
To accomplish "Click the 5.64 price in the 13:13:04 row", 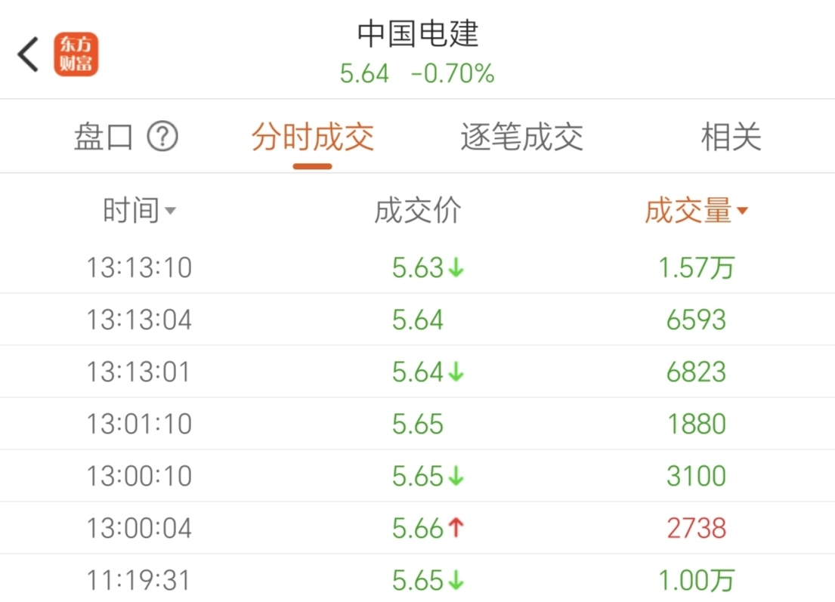I will pos(417,320).
